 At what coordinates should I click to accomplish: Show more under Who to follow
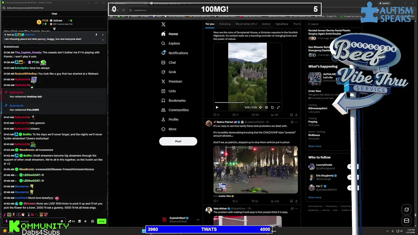coord(314,197)
